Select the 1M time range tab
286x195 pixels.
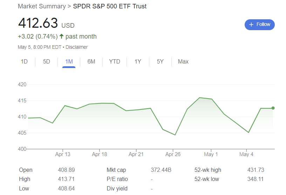(69, 62)
